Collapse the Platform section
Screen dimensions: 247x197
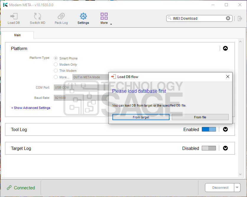(225, 48)
